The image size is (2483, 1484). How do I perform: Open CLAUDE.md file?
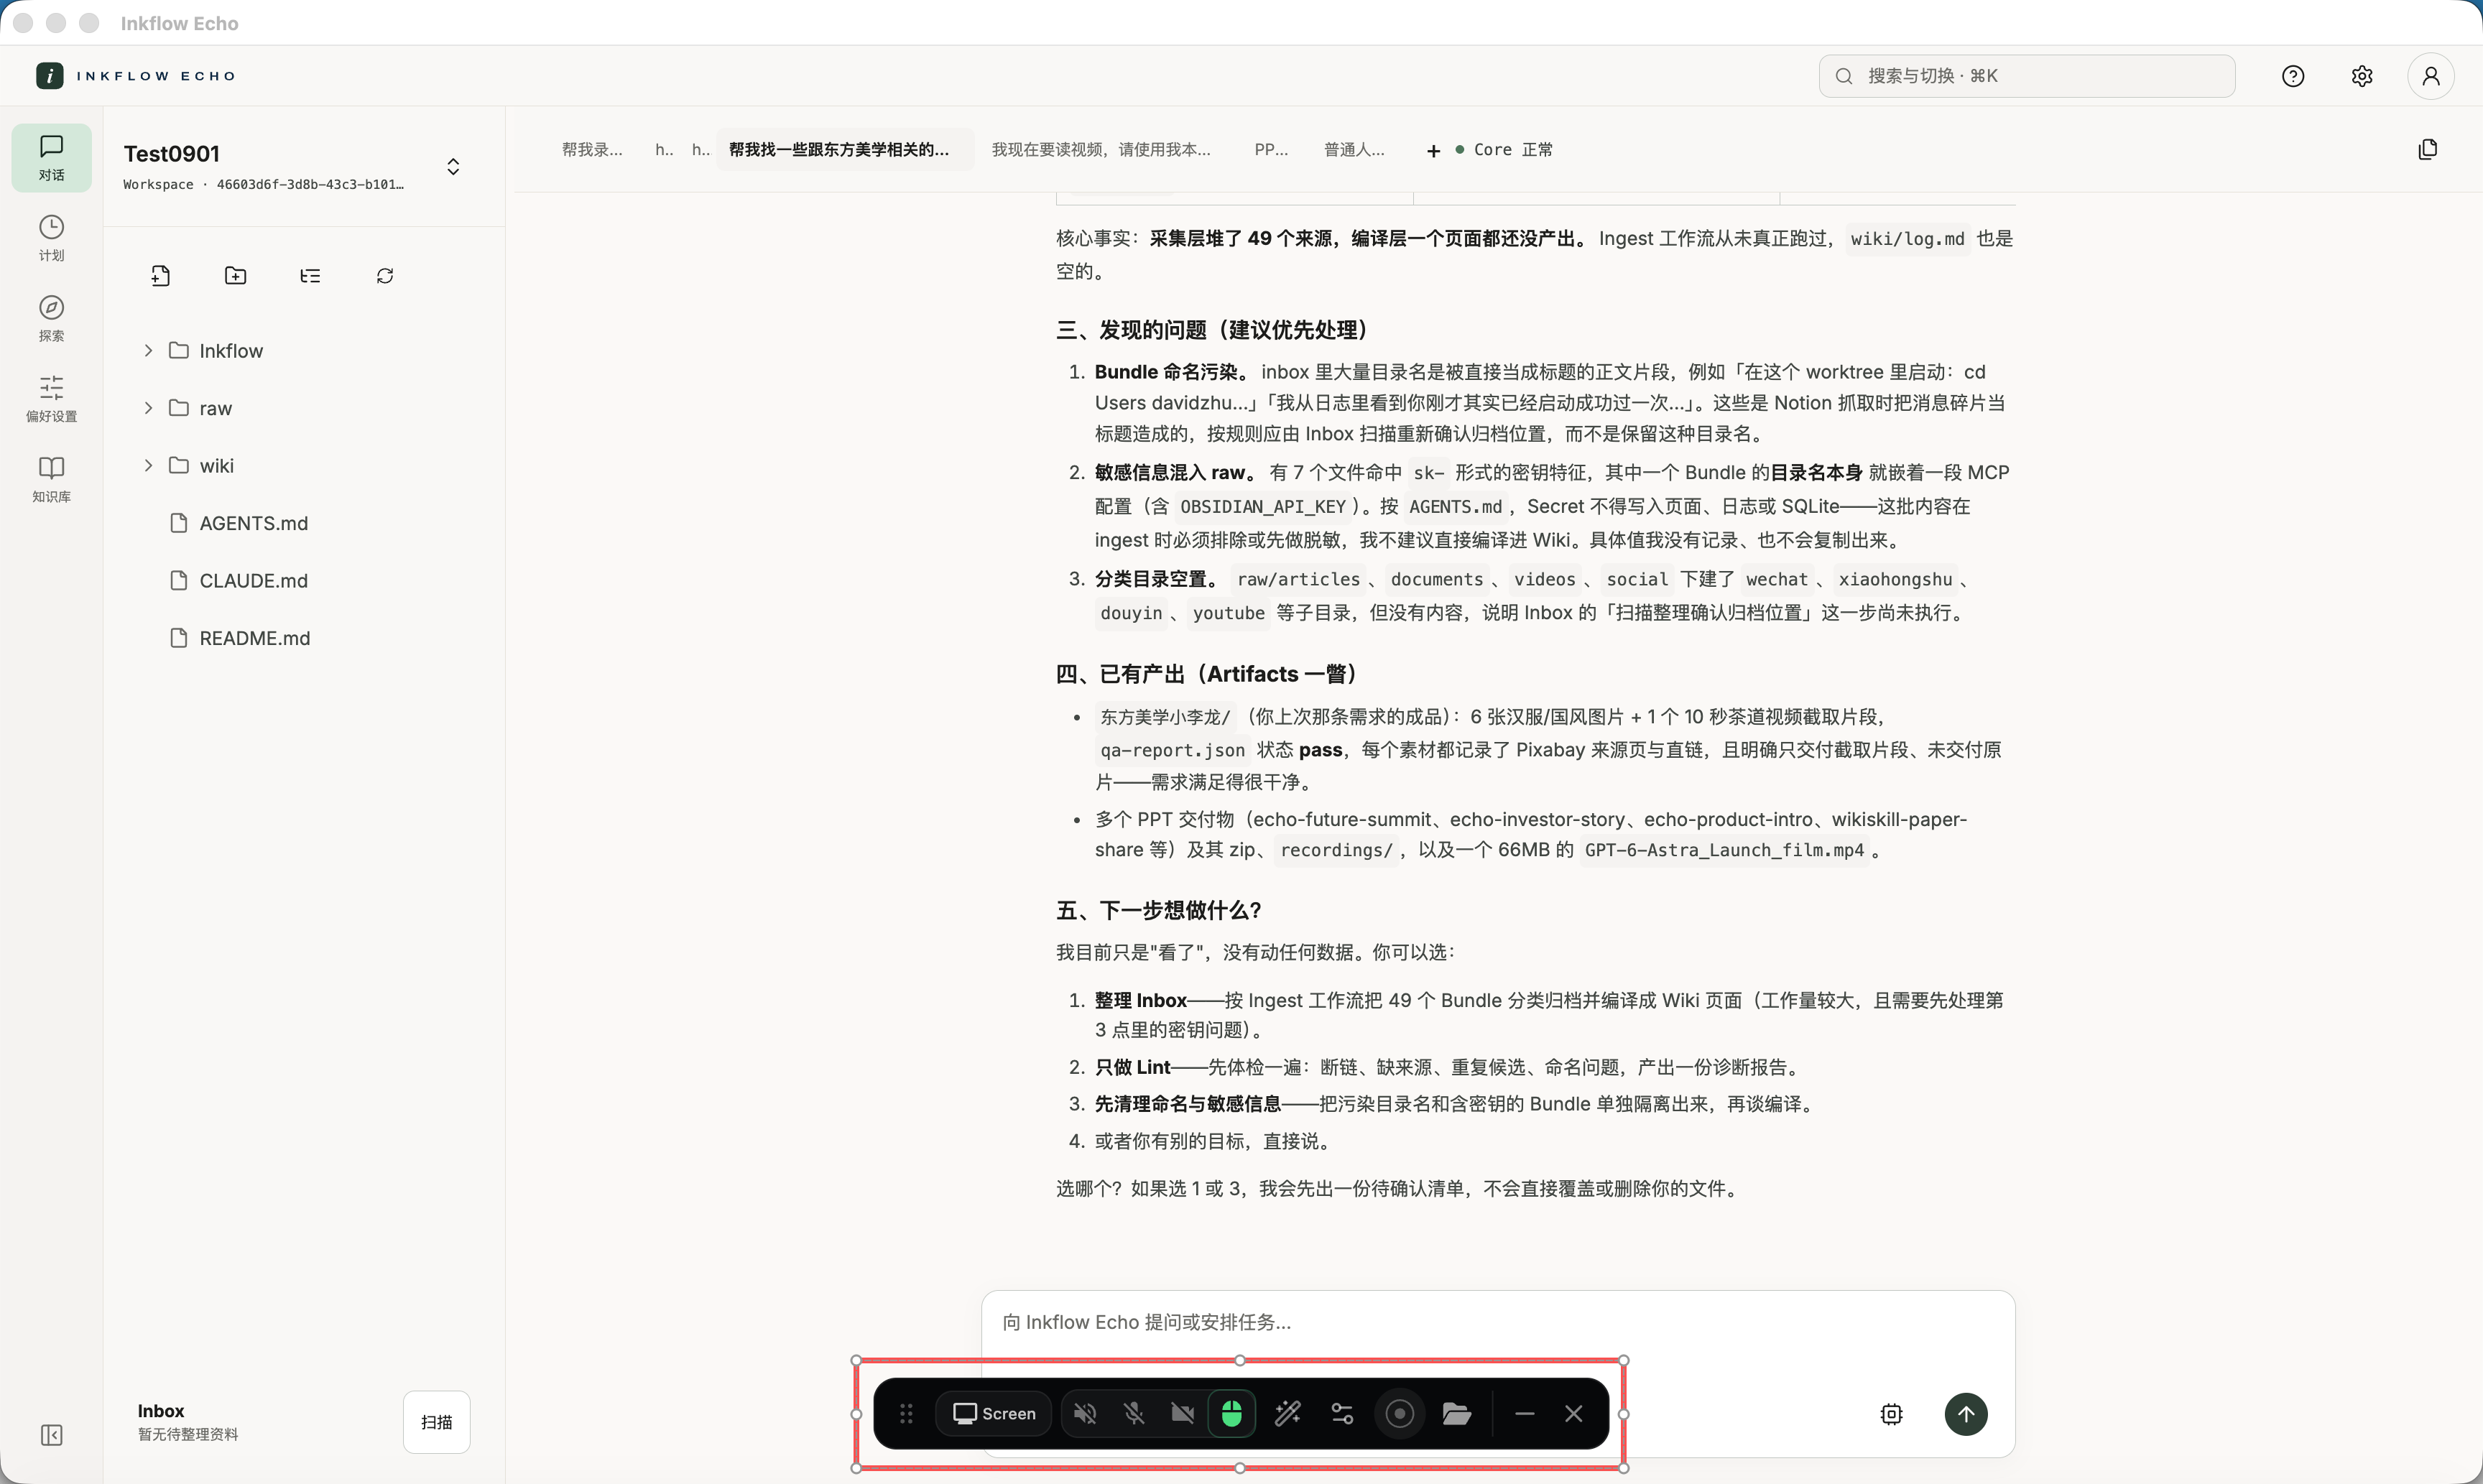[x=253, y=580]
